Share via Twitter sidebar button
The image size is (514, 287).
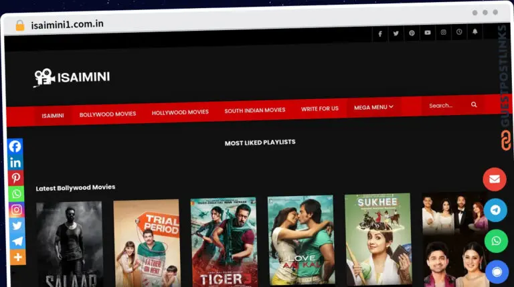point(17,225)
